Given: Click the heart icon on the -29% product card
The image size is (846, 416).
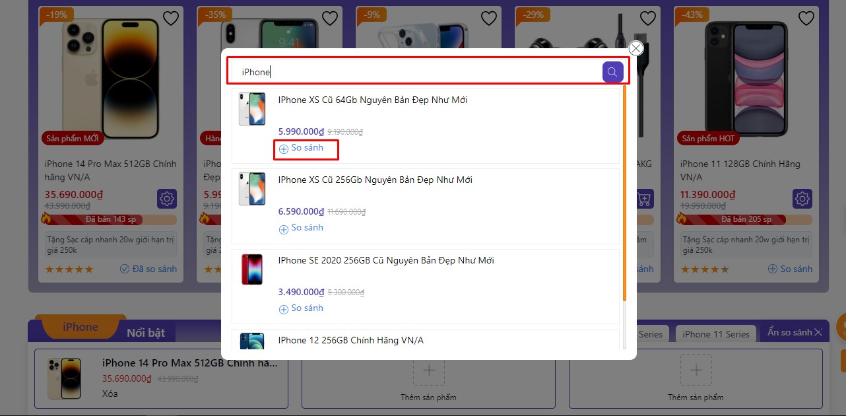Looking at the screenshot, I should coord(648,18).
